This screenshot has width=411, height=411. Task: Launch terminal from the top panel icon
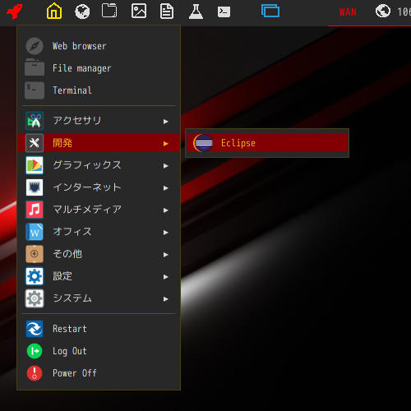(x=224, y=12)
